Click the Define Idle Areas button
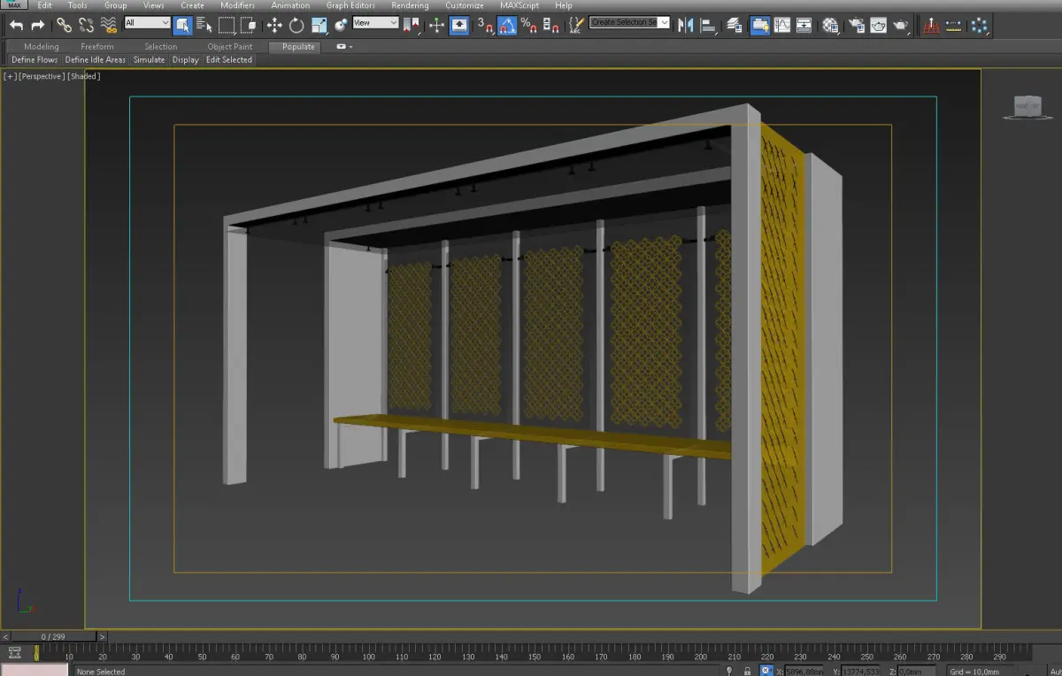Viewport: 1062px width, 676px height. coord(96,60)
